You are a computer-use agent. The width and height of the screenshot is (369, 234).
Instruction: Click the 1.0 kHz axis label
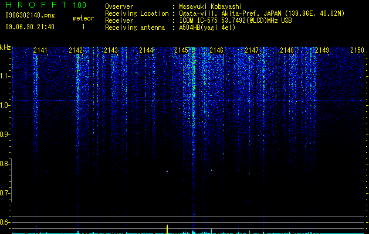[5, 105]
